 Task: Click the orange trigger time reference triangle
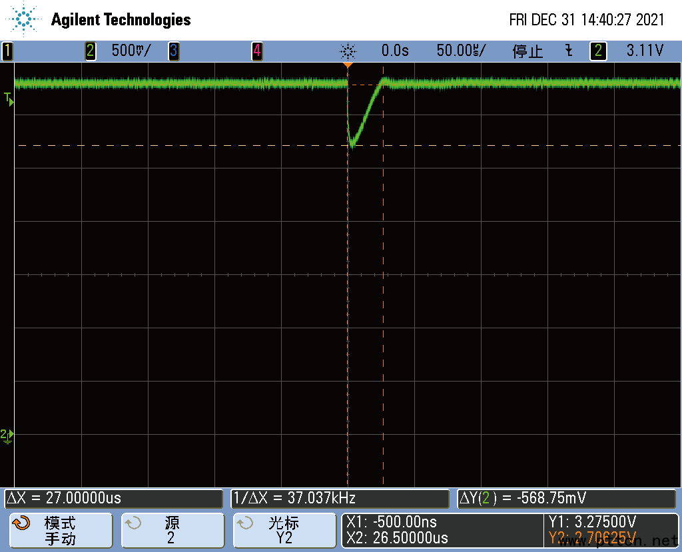(347, 65)
